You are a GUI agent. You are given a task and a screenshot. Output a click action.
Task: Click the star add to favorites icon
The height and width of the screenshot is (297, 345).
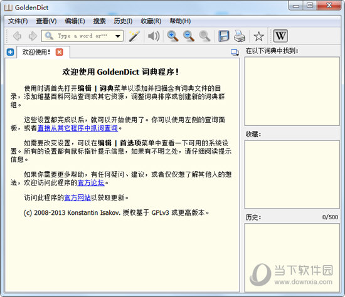[x=258, y=36]
